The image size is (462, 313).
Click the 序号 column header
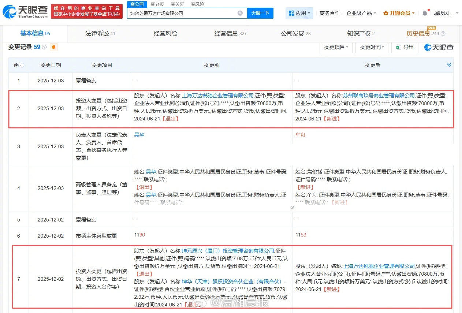point(19,65)
